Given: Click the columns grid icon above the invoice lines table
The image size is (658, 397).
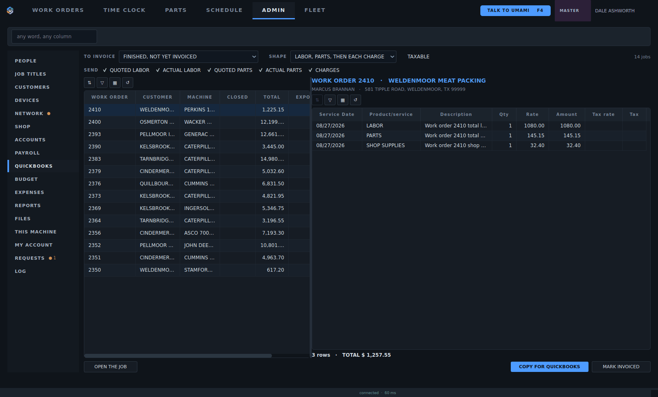Looking at the screenshot, I should (x=343, y=100).
